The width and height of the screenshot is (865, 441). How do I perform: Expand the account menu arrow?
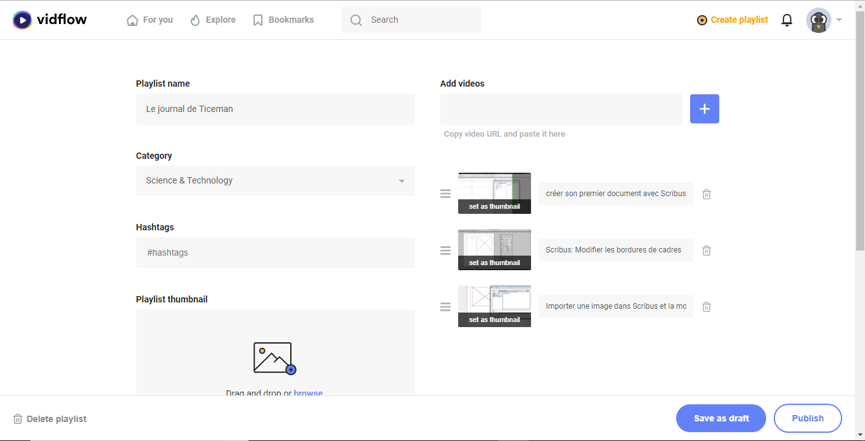click(x=839, y=20)
